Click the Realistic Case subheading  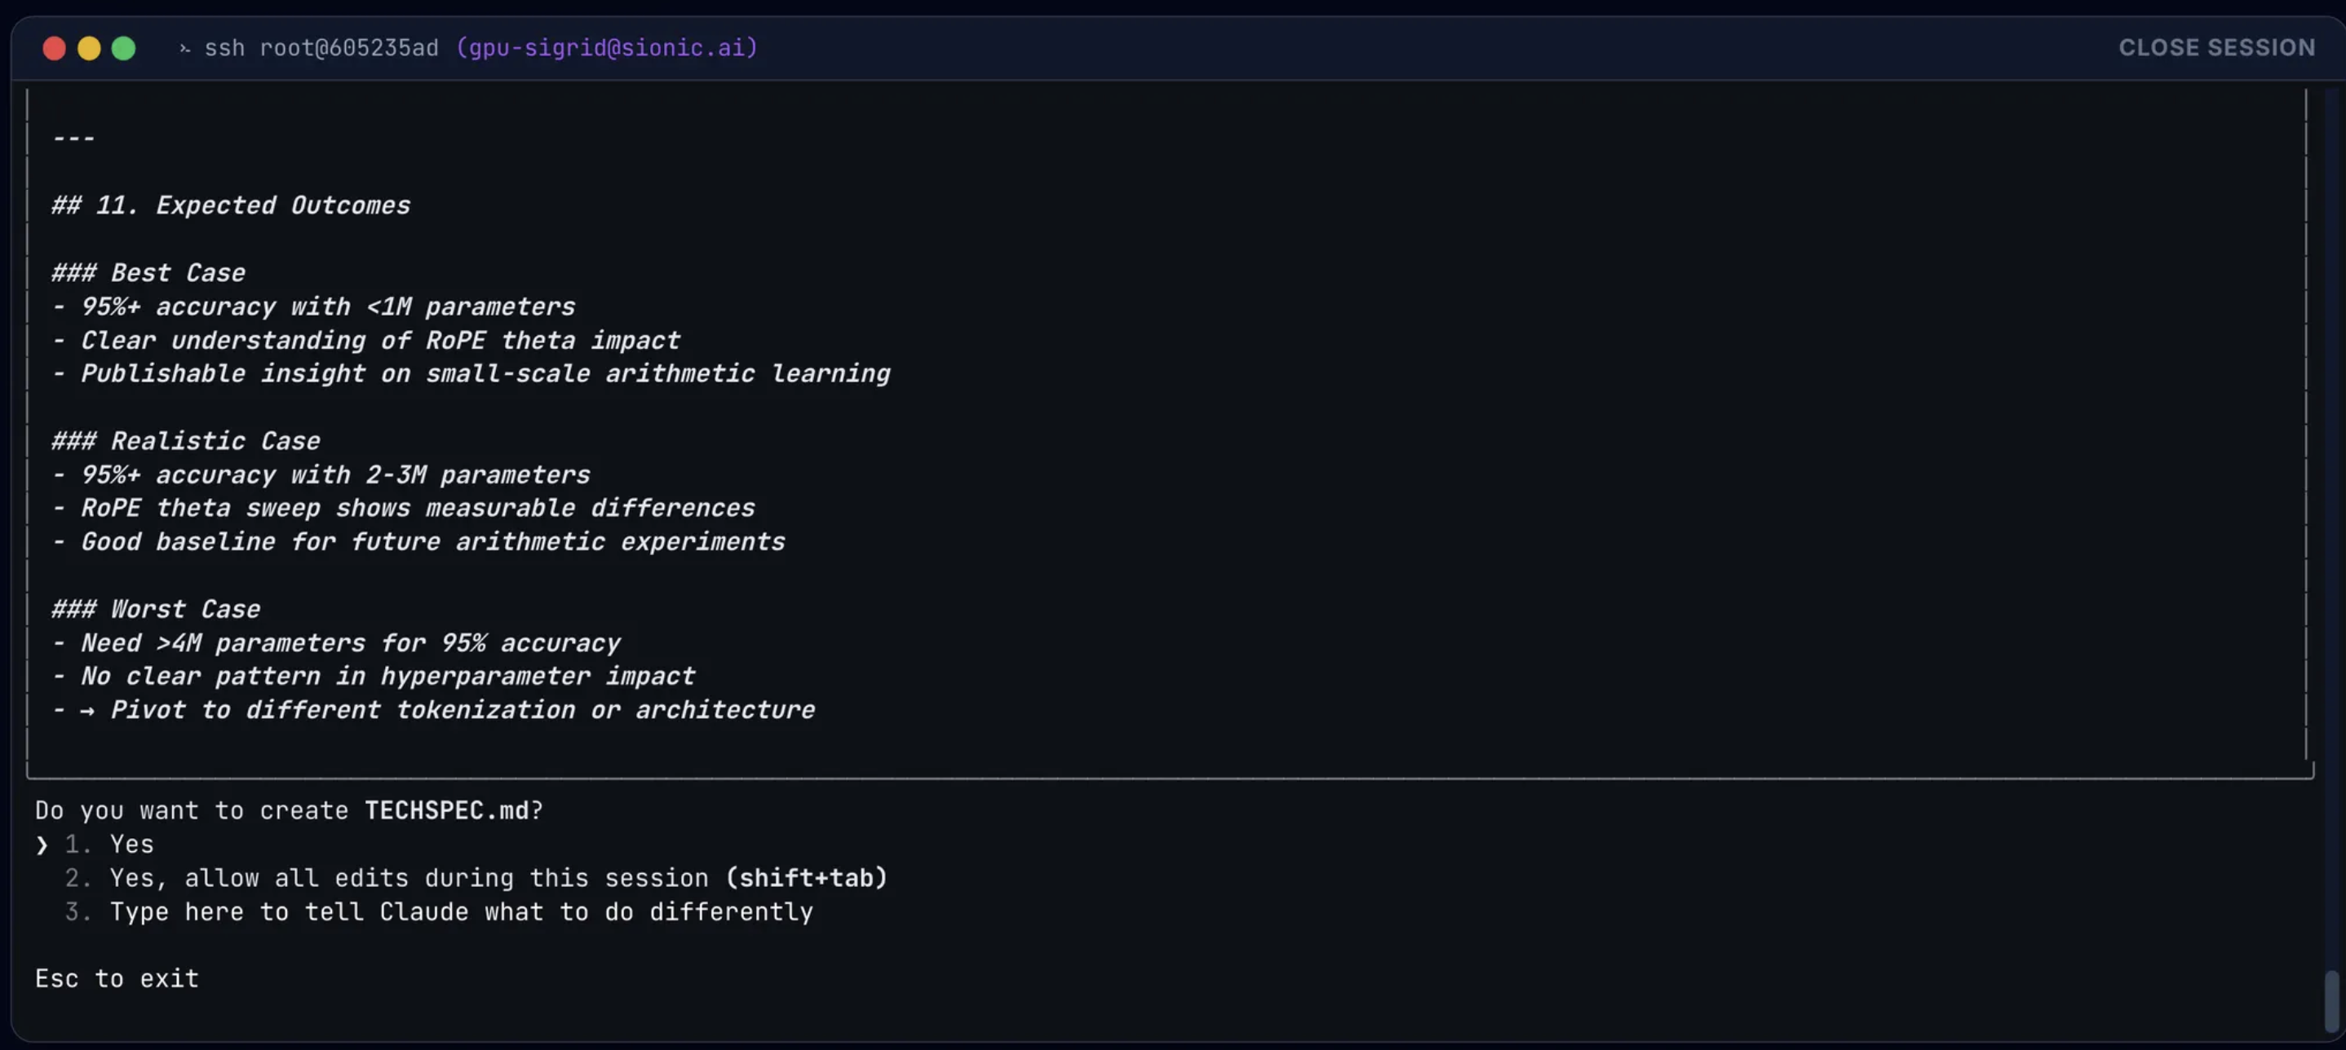click(186, 441)
